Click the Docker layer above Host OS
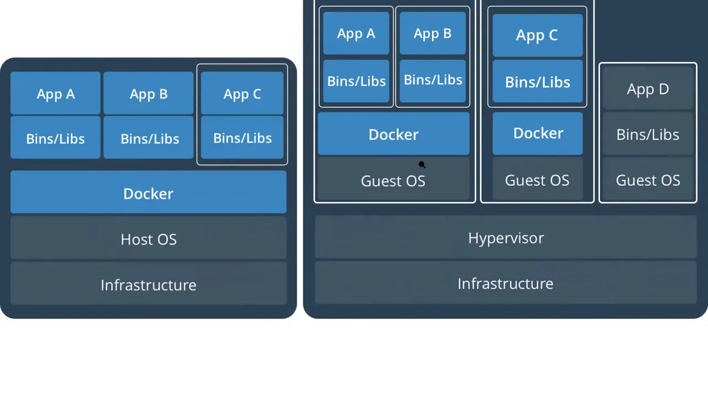Viewport: 708px width, 398px height. (148, 192)
